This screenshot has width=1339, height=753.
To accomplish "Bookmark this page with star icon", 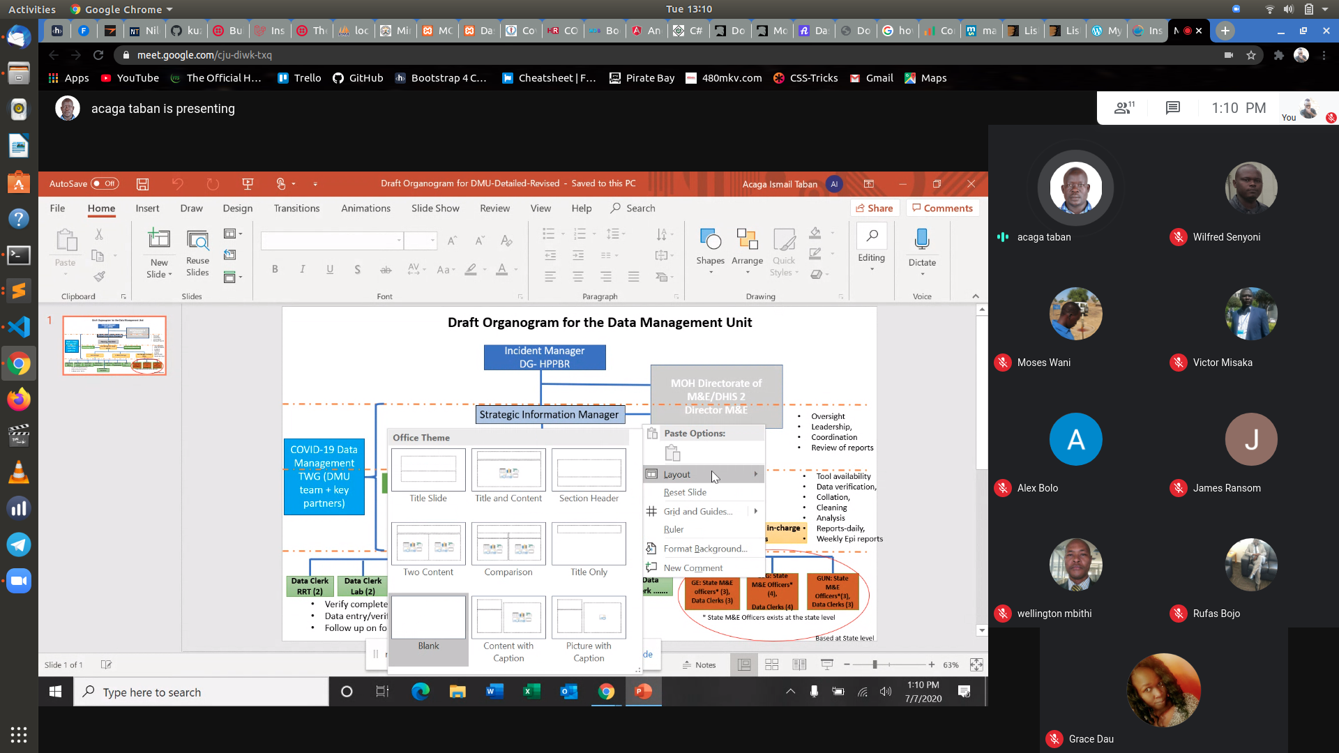I will (1251, 55).
